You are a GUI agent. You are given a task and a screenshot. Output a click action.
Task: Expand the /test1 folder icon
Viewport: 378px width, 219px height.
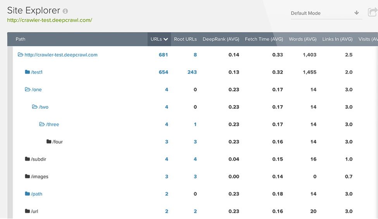point(28,72)
